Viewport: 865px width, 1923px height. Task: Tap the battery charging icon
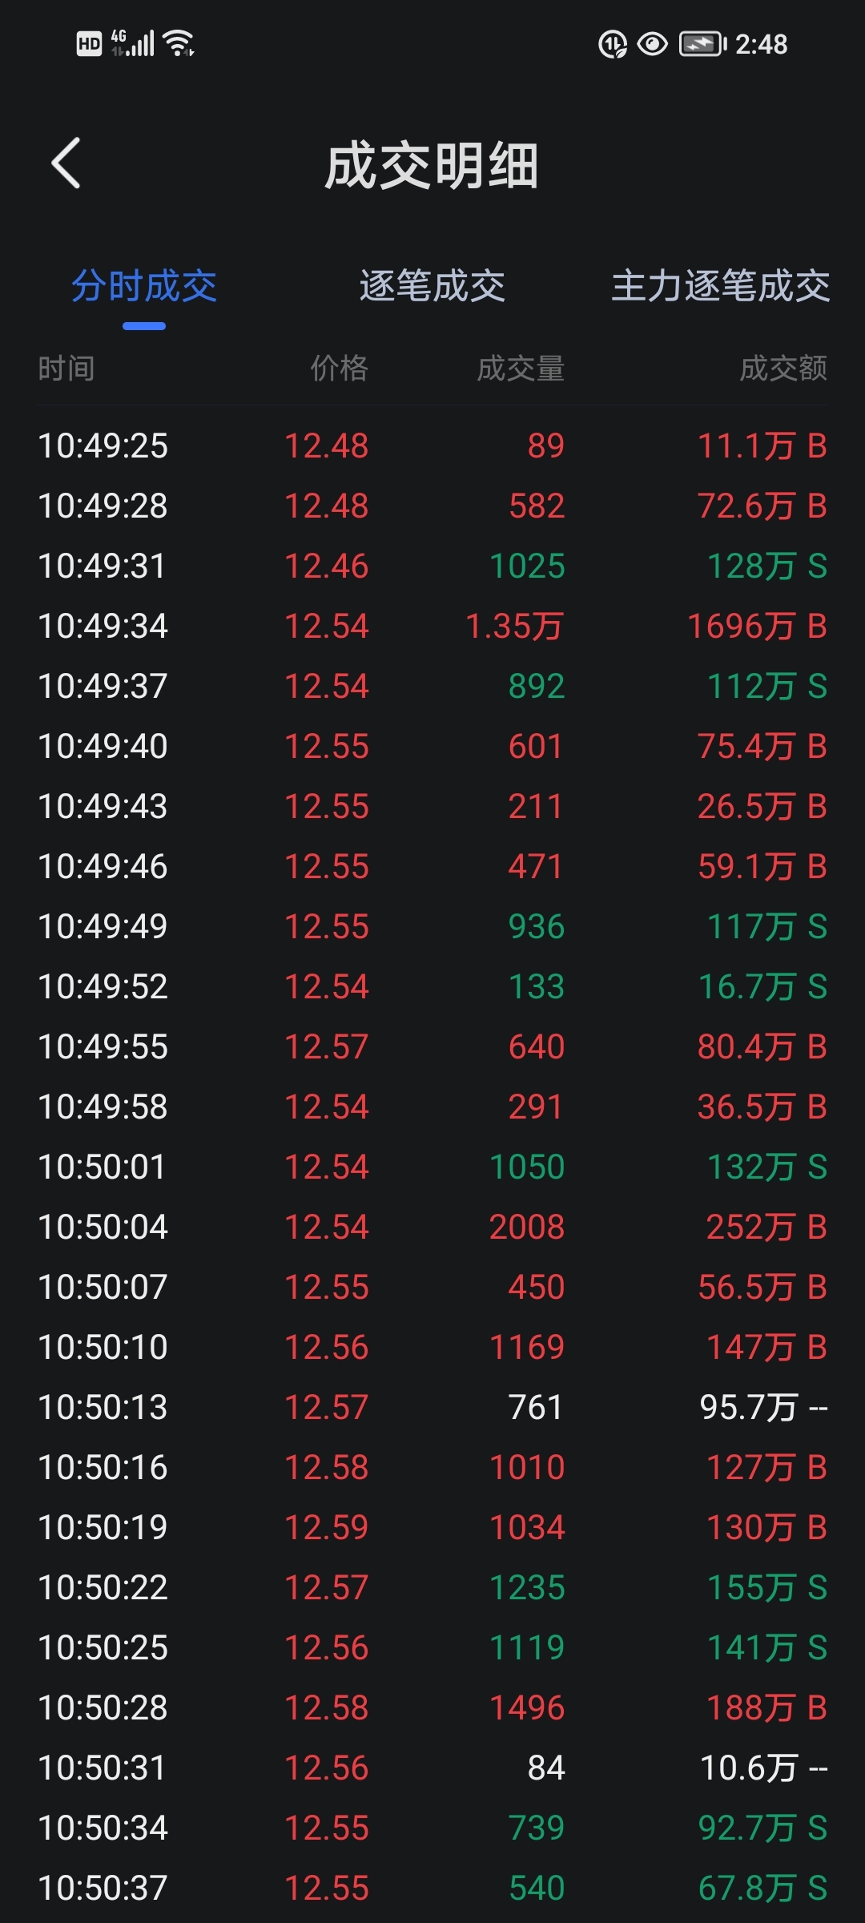(702, 44)
